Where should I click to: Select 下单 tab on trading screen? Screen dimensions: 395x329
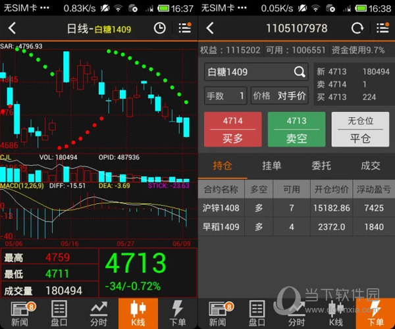click(x=375, y=314)
